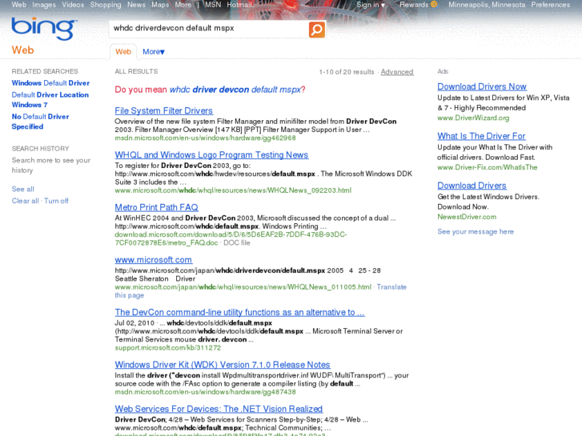Click the Bing logo
This screenshot has height=436, width=582.
pyautogui.click(x=45, y=29)
